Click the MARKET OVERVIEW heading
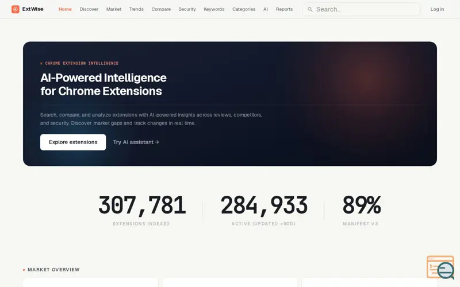Screen dimensions: 460x287 pyautogui.click(x=53, y=270)
